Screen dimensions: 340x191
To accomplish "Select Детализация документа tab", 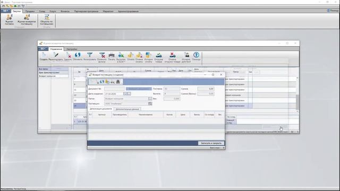I will click(x=101, y=109).
